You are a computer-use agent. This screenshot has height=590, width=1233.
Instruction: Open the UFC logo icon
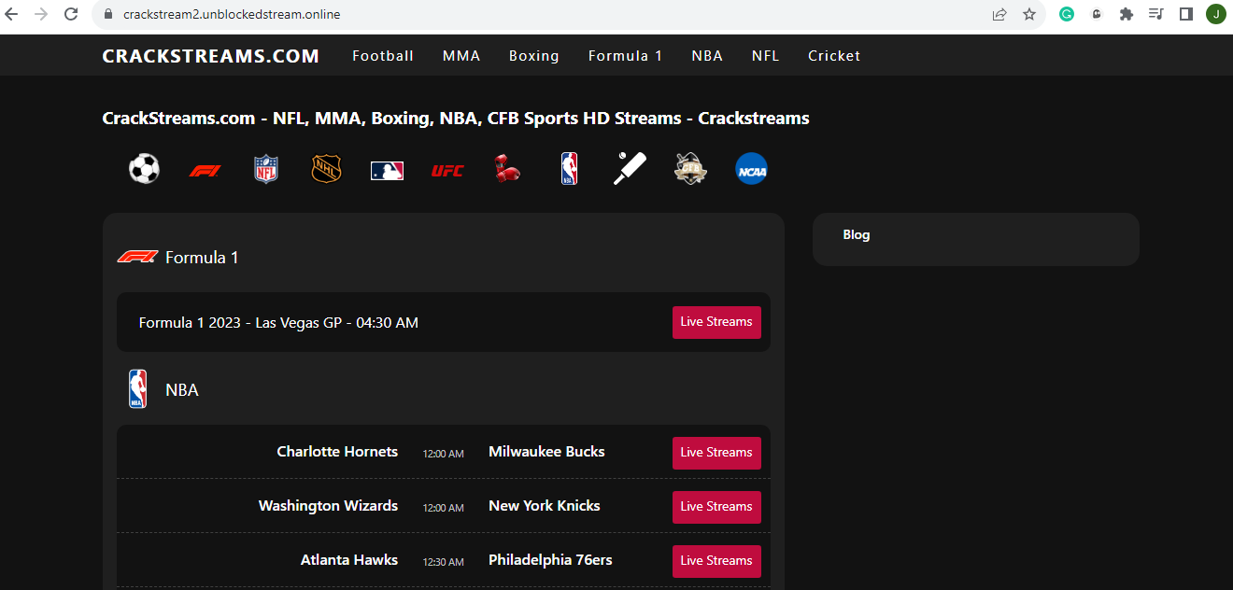pos(447,171)
